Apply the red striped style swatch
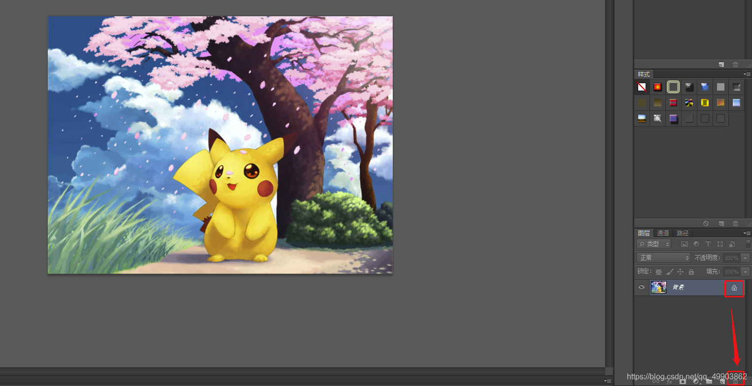The width and height of the screenshot is (752, 386). point(673,103)
